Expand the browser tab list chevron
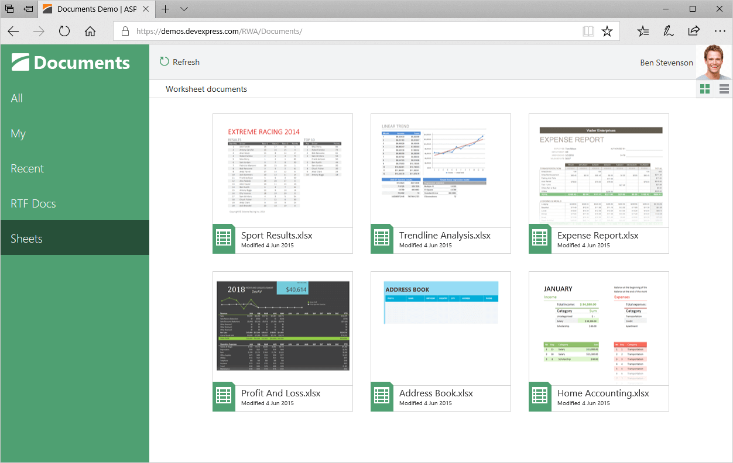The height and width of the screenshot is (463, 733). (184, 9)
